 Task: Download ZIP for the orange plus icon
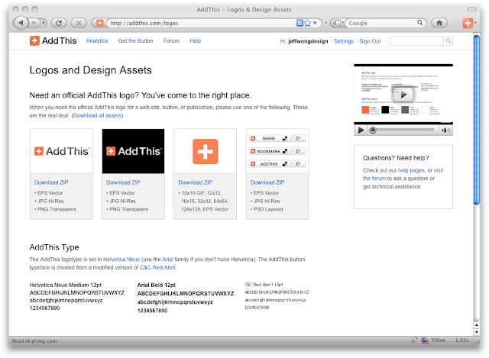click(196, 182)
